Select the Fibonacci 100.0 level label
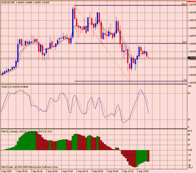Image resolution: width=196 pixels, height=173 pixels. tap(184, 4)
